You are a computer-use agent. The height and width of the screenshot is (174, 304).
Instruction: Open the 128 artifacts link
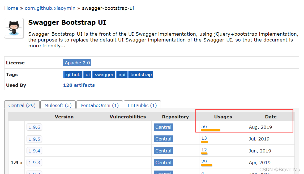(x=79, y=85)
